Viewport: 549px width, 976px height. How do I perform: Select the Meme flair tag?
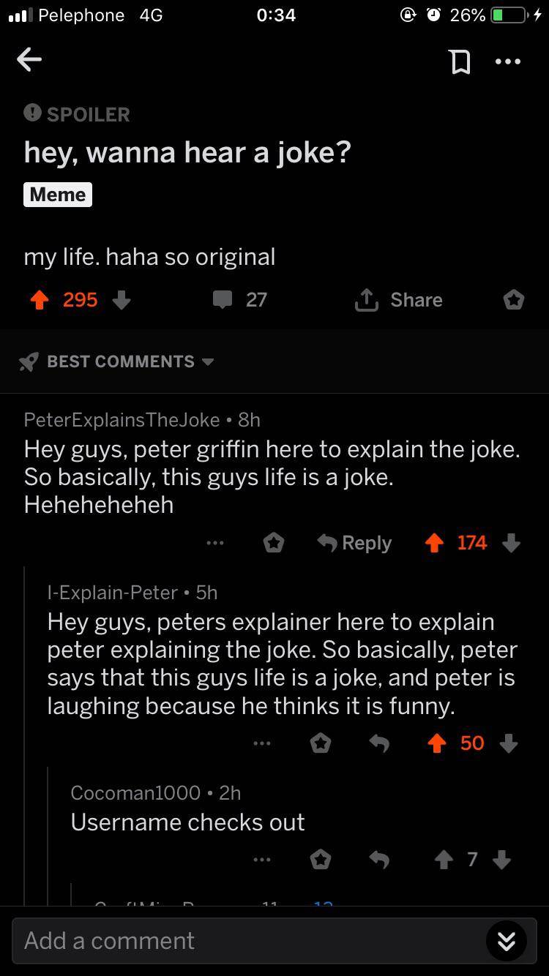tap(58, 195)
